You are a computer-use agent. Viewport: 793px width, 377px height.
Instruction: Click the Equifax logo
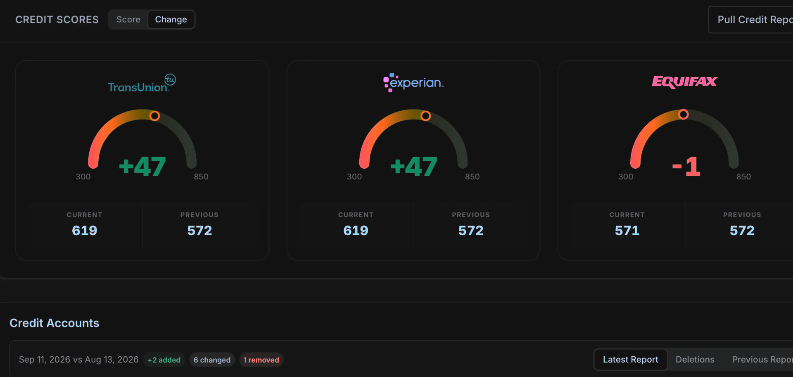pos(684,81)
